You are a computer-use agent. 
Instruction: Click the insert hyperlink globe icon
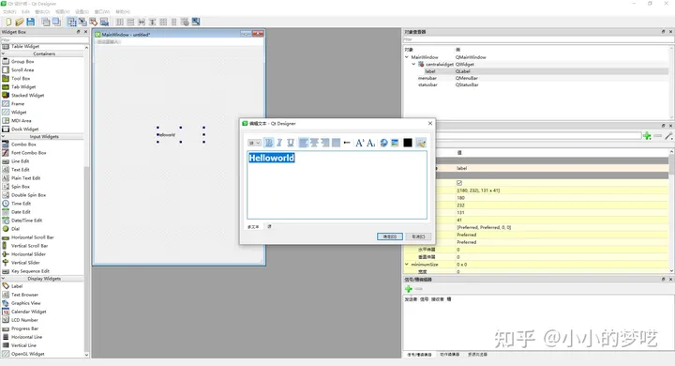point(383,143)
